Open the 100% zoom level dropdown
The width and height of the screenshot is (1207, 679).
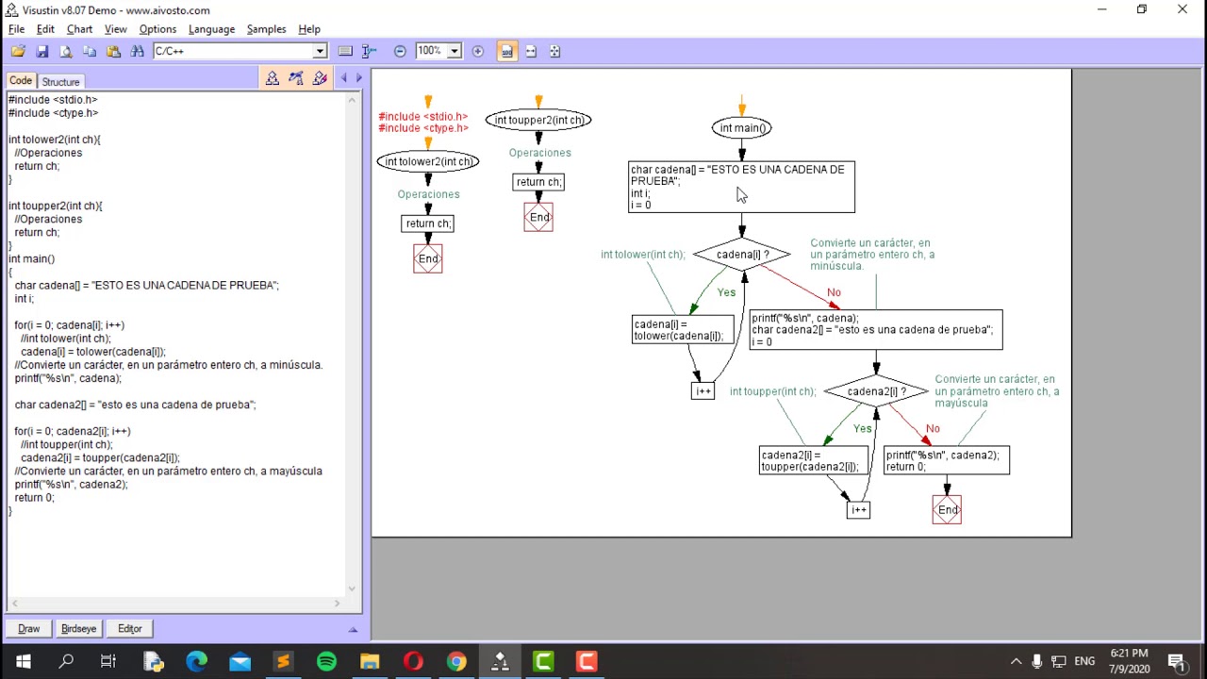(454, 51)
